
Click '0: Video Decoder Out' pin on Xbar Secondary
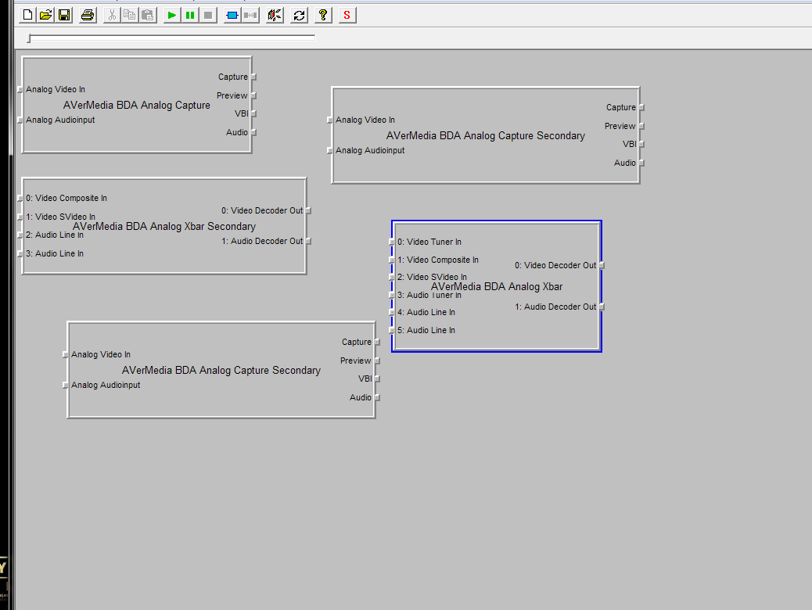click(308, 210)
